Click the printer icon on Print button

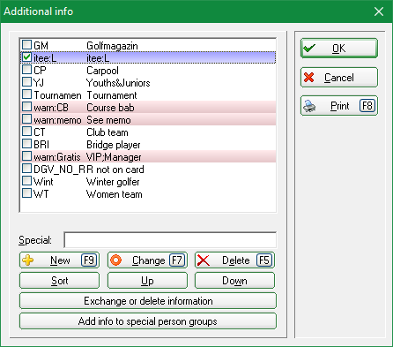(309, 106)
